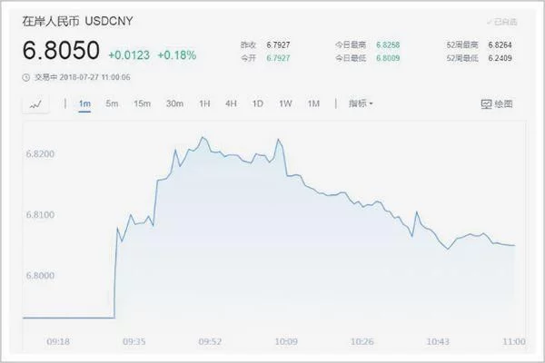Image resolution: width=545 pixels, height=363 pixels.
Task: Select the 1H timeframe
Action: pyautogui.click(x=204, y=103)
